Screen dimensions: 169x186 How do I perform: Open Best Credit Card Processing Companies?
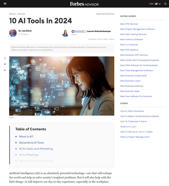pos(140,60)
